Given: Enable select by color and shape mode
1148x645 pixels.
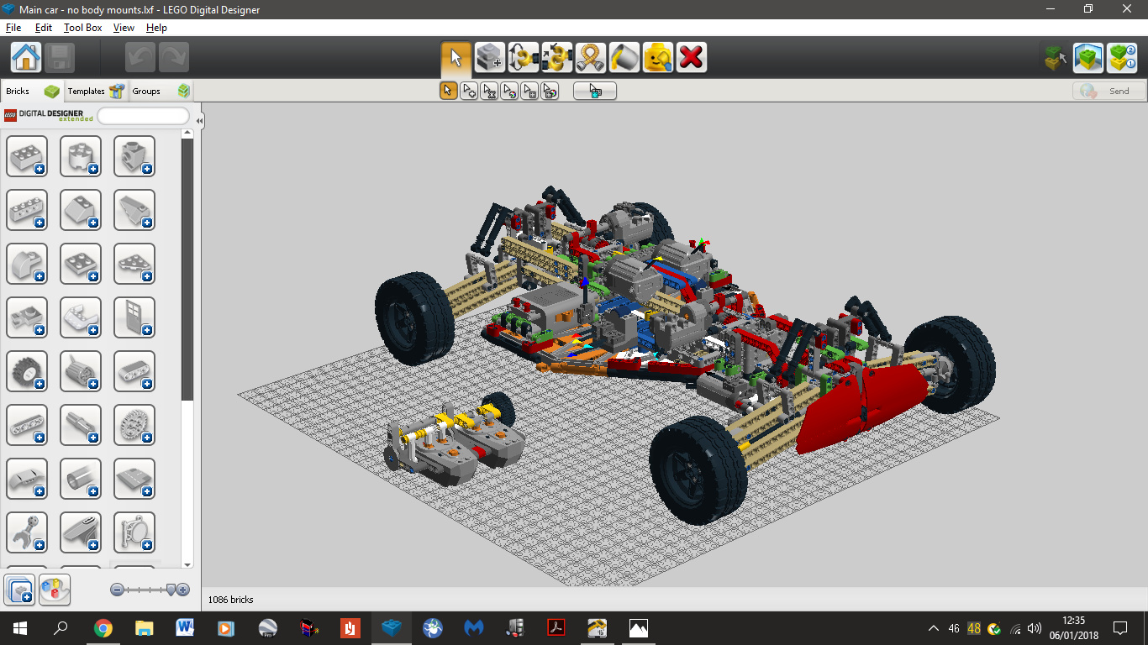Looking at the screenshot, I should pyautogui.click(x=550, y=91).
